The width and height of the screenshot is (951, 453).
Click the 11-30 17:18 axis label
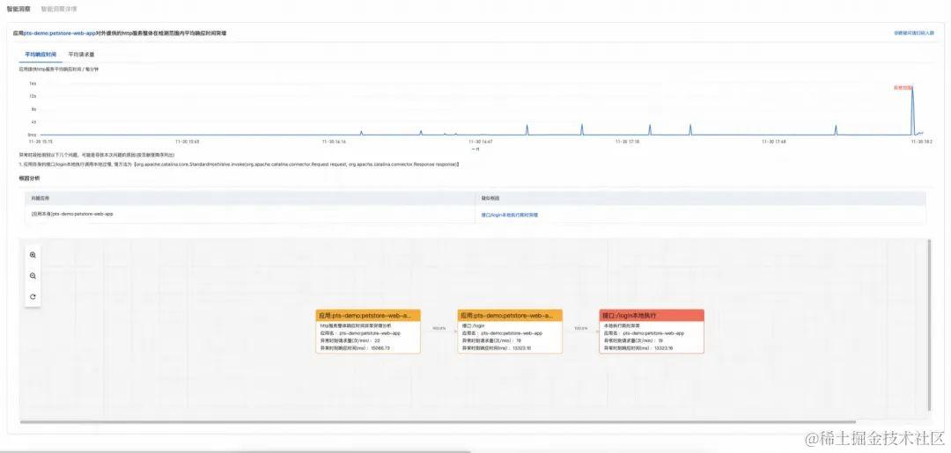coord(627,142)
